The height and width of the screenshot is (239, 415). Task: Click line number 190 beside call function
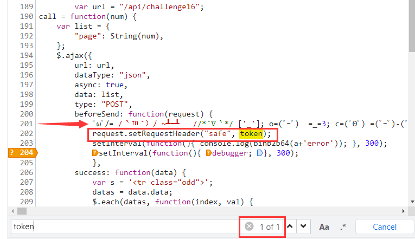click(25, 16)
